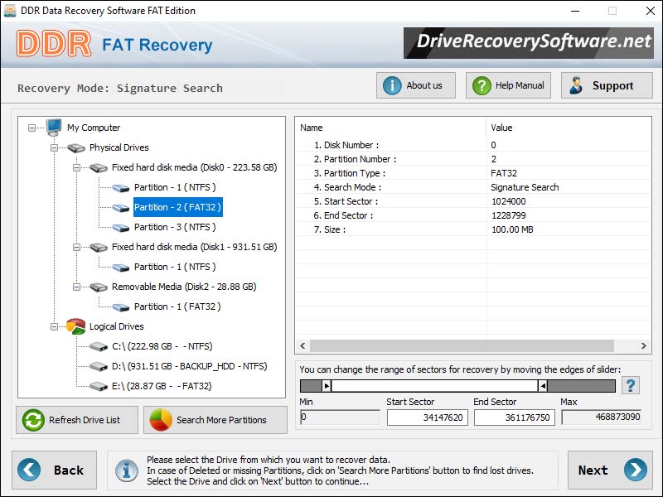Click the Disk0 Partition - 1 NTFS icon

click(121, 188)
